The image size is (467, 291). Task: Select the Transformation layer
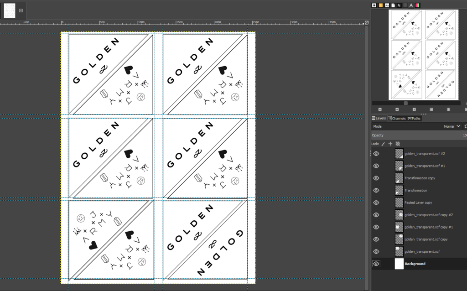click(415, 190)
